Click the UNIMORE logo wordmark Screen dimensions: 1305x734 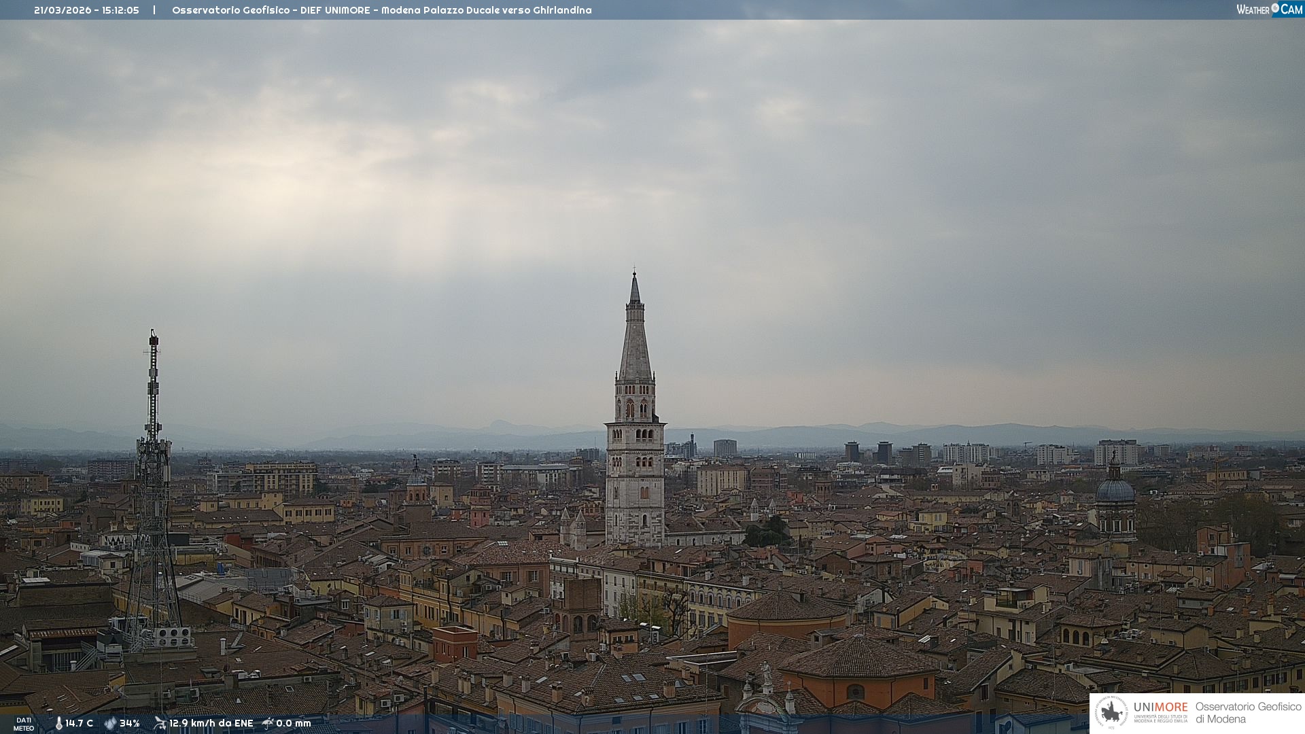pyautogui.click(x=1160, y=707)
